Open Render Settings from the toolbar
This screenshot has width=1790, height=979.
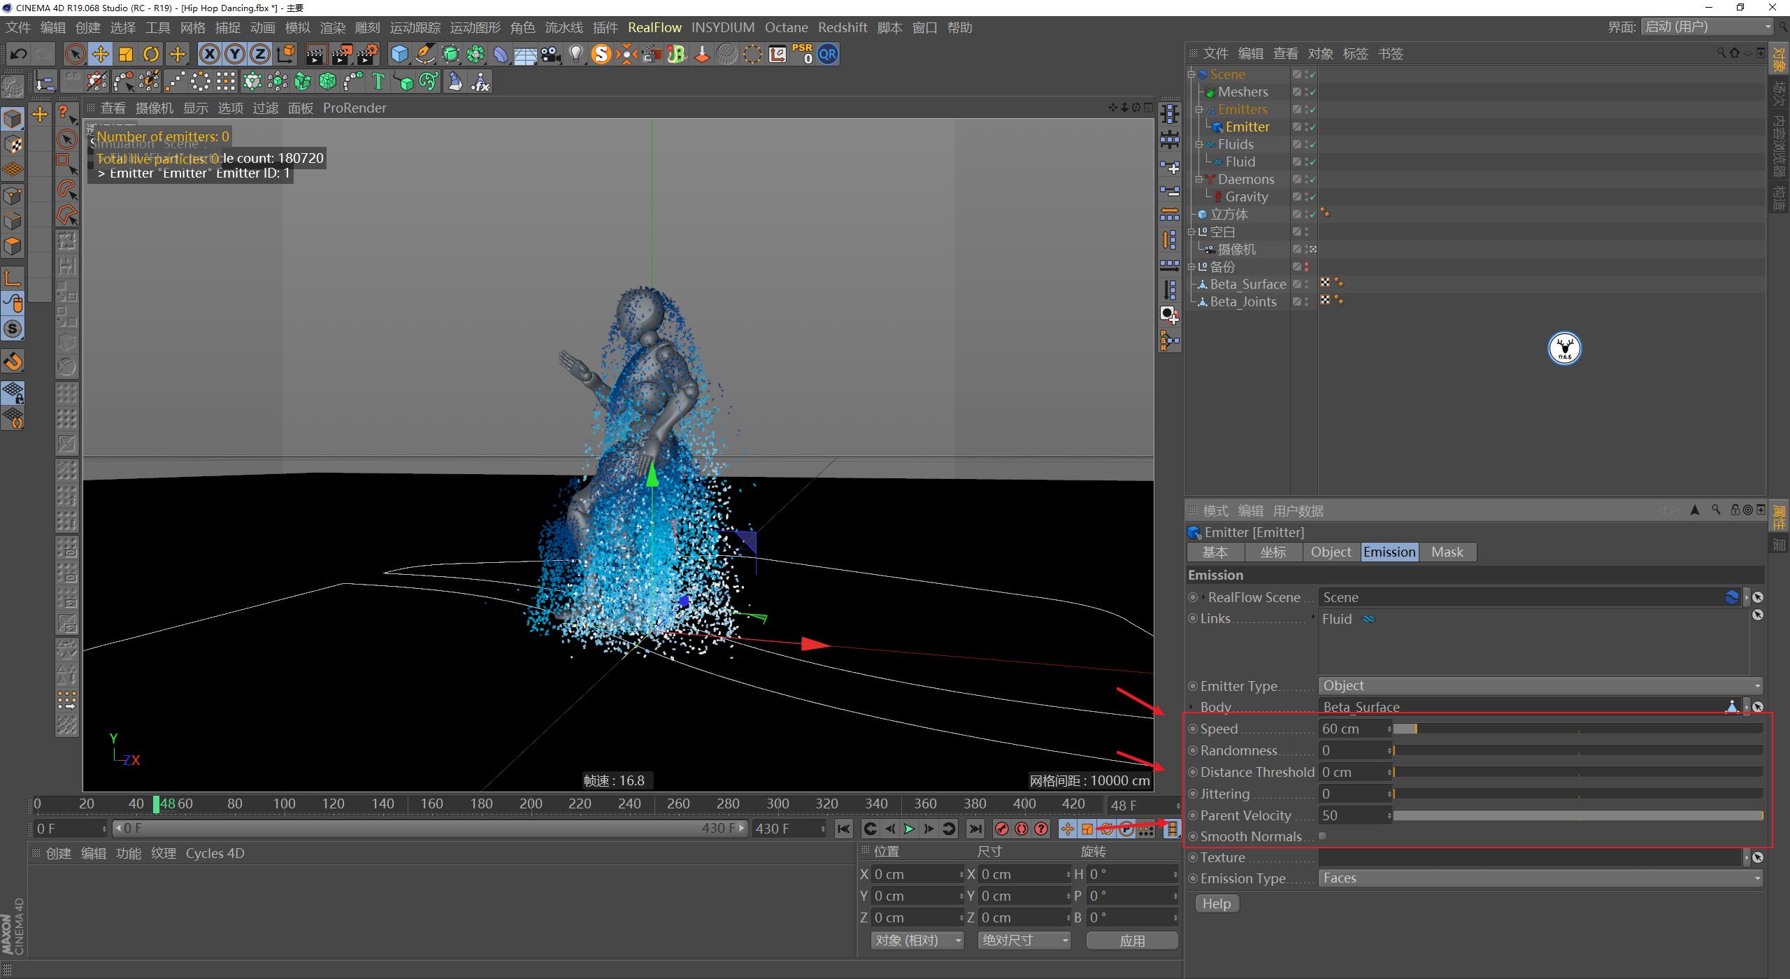click(369, 54)
